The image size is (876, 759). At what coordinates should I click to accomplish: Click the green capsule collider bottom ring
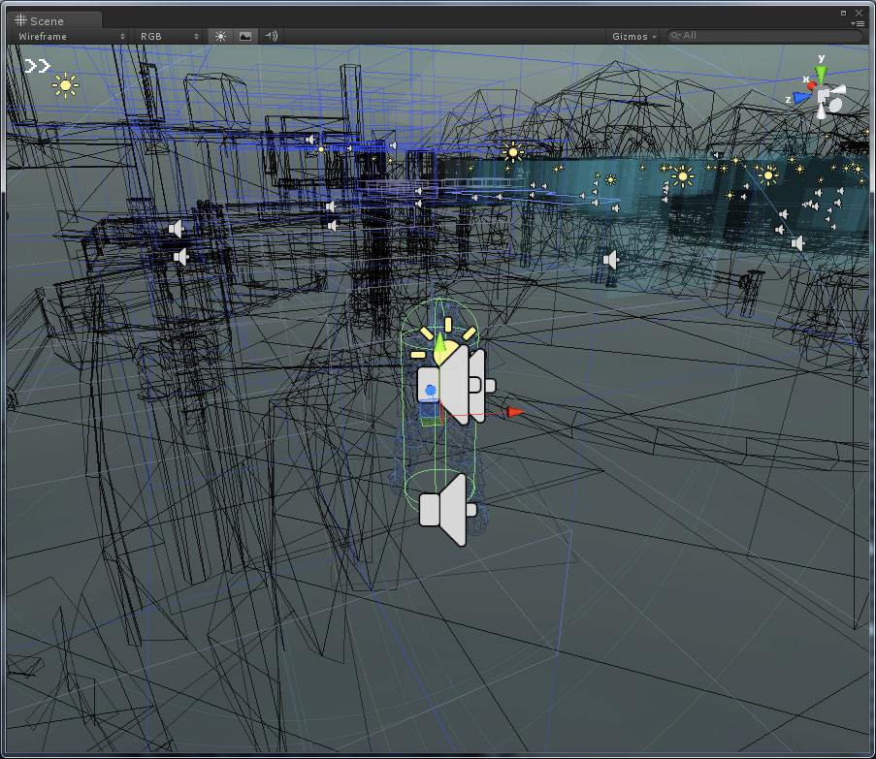(440, 490)
